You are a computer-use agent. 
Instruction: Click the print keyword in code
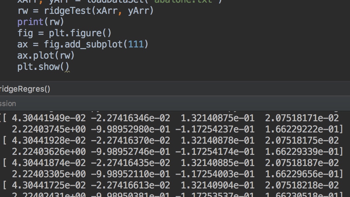30,22
